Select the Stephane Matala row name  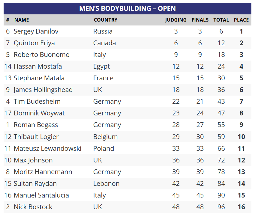coord(39,78)
